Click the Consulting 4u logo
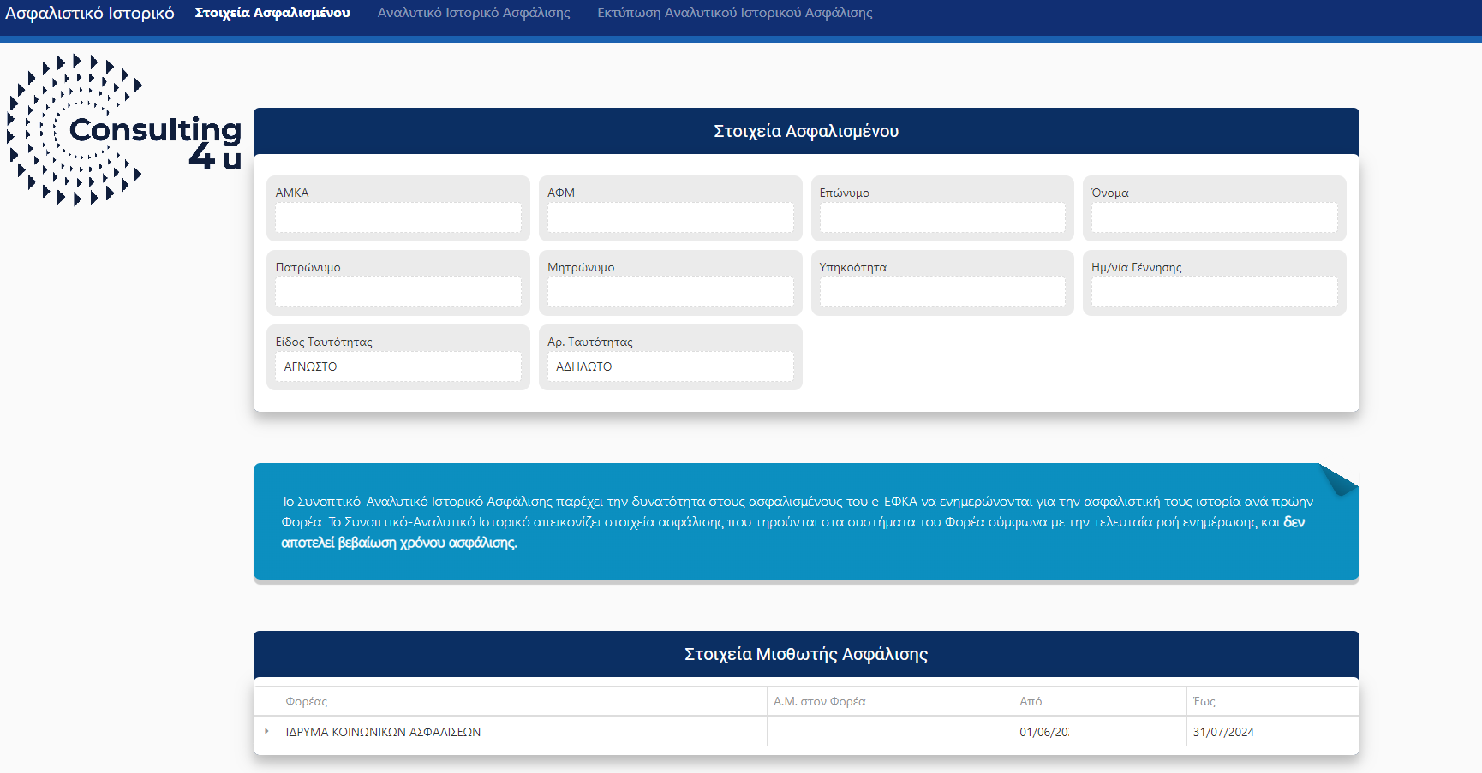 tap(124, 130)
